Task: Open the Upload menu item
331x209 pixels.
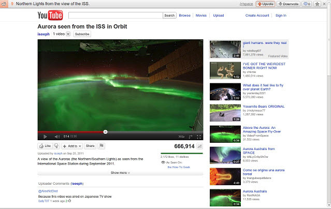Action: pos(219,16)
